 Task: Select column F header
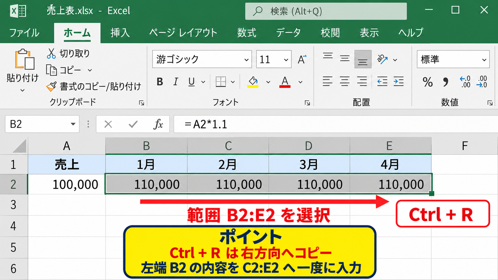pyautogui.click(x=465, y=146)
